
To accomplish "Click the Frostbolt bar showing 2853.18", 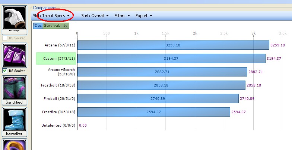I will pyautogui.click(x=161, y=85).
